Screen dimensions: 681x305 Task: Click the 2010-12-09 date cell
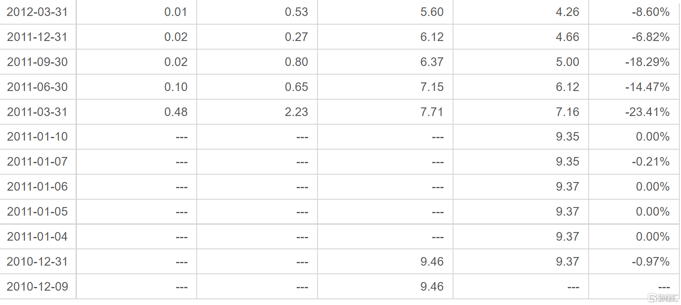coord(37,287)
